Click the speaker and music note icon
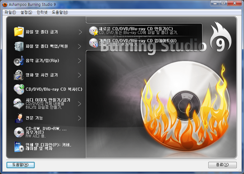The width and height of the screenshot is (244, 174). (19, 61)
